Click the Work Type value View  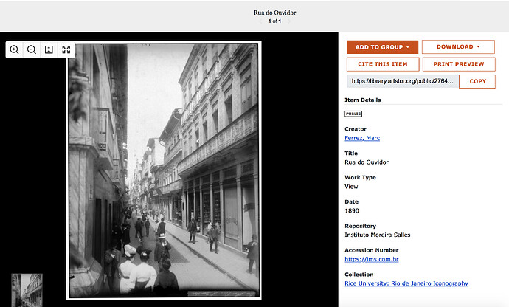[351, 187]
